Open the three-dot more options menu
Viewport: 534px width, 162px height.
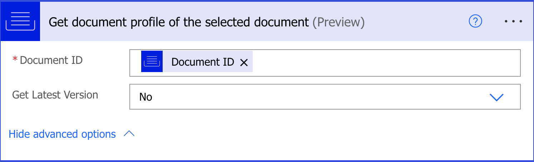click(514, 22)
